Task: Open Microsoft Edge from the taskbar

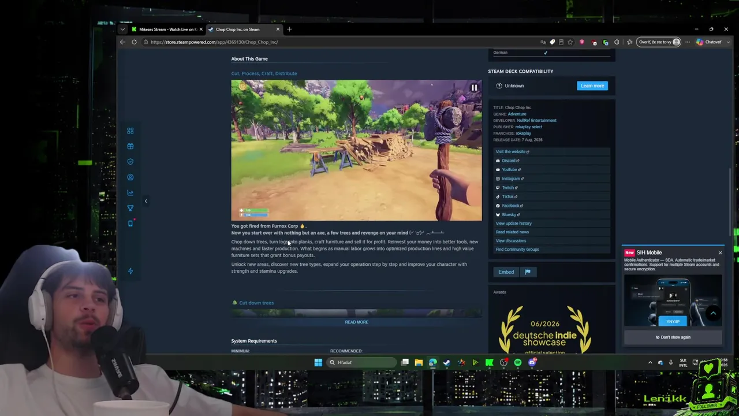Action: (x=432, y=363)
